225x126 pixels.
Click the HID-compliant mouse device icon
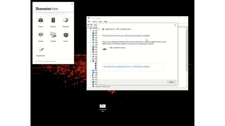[x=104, y=49]
